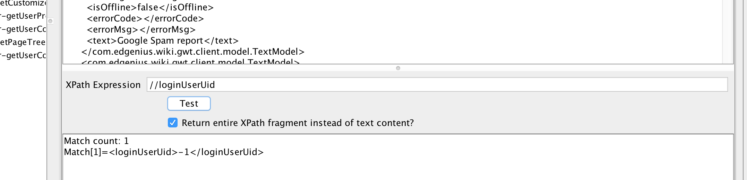Click the XML response pane vertical scrollbar

point(728,31)
